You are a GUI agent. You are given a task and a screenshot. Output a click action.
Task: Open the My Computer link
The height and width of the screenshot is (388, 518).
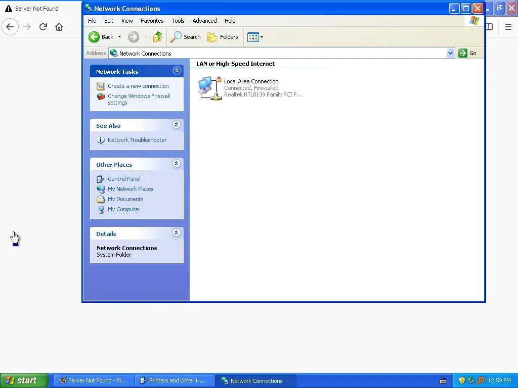124,209
